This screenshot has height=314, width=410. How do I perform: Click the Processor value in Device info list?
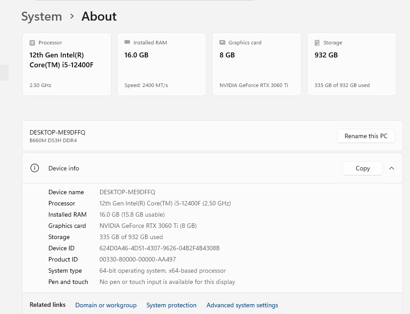point(165,203)
